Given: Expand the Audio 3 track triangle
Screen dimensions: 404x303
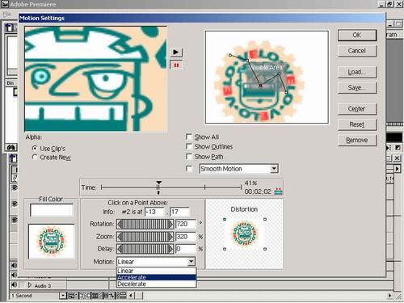Looking at the screenshot, I should tap(30, 285).
